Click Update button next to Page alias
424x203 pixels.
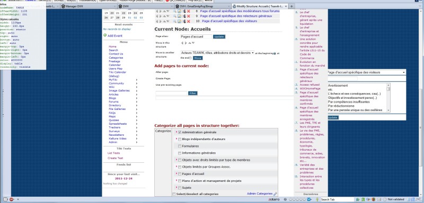(219, 36)
